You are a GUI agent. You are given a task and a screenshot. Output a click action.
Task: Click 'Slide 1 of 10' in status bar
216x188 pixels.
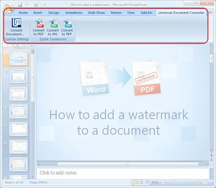[x=14, y=182]
